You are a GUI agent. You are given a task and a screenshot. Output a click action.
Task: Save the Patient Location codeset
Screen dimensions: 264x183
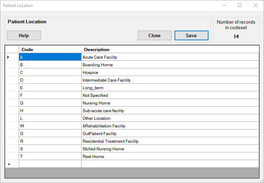[191, 35]
